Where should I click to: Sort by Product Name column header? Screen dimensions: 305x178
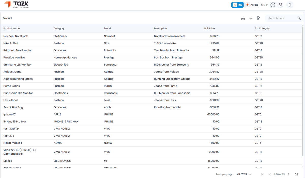point(11,28)
